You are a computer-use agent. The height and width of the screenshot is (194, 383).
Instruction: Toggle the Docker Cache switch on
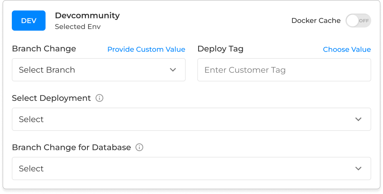pyautogui.click(x=358, y=21)
